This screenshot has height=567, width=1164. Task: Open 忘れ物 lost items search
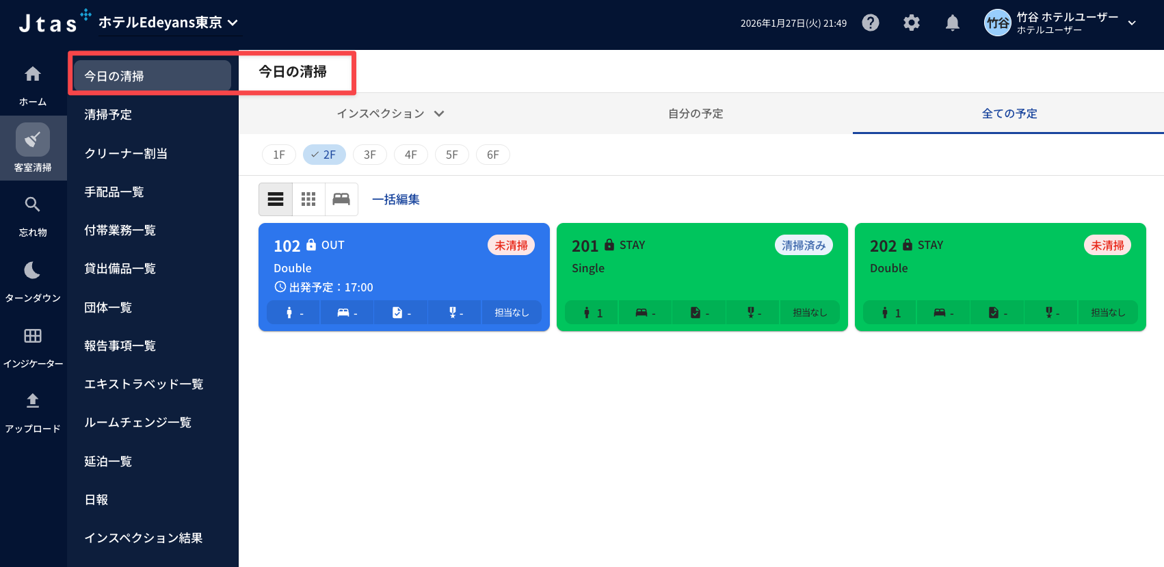(33, 216)
